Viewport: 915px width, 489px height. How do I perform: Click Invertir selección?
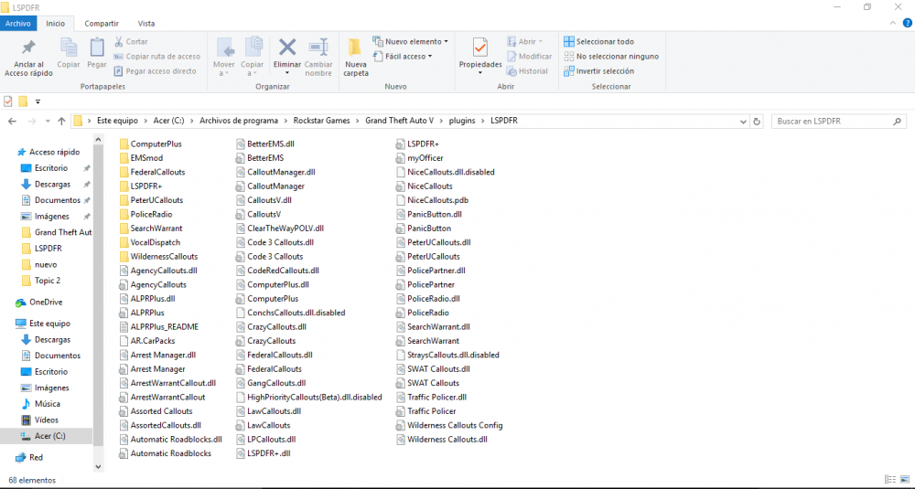point(598,71)
